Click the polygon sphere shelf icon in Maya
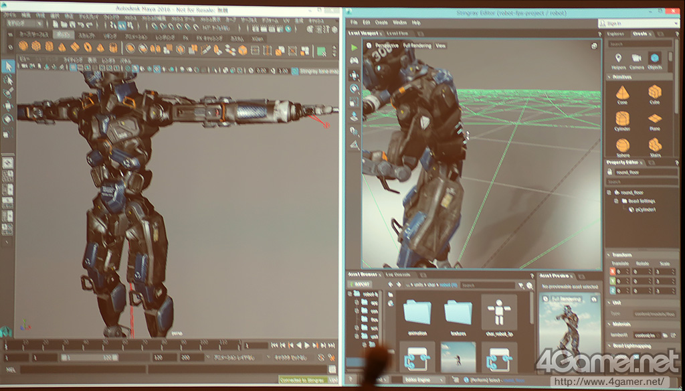This screenshot has height=391, width=685. pos(23,46)
